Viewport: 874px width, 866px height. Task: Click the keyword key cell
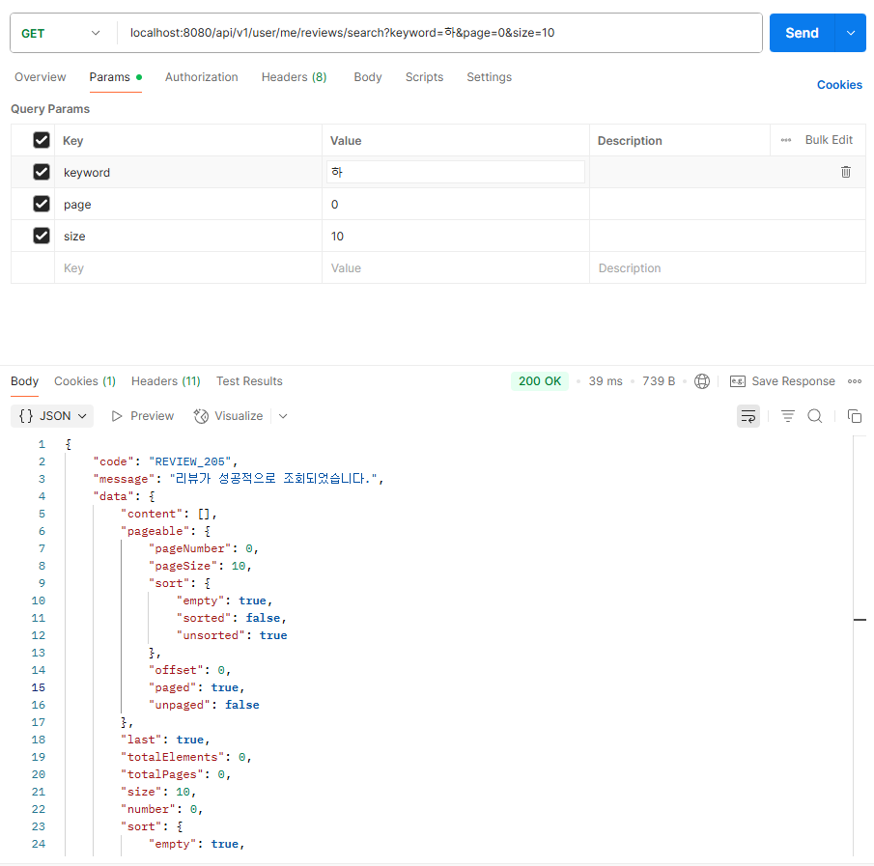[x=188, y=172]
